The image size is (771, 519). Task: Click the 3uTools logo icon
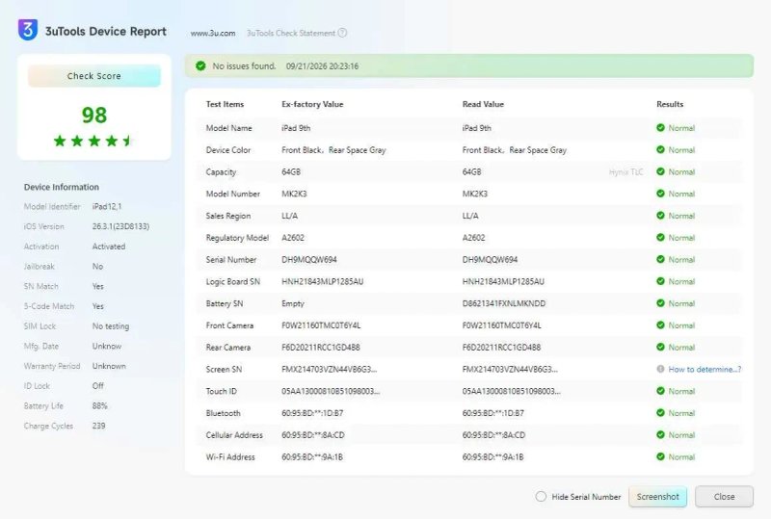pyautogui.click(x=28, y=30)
